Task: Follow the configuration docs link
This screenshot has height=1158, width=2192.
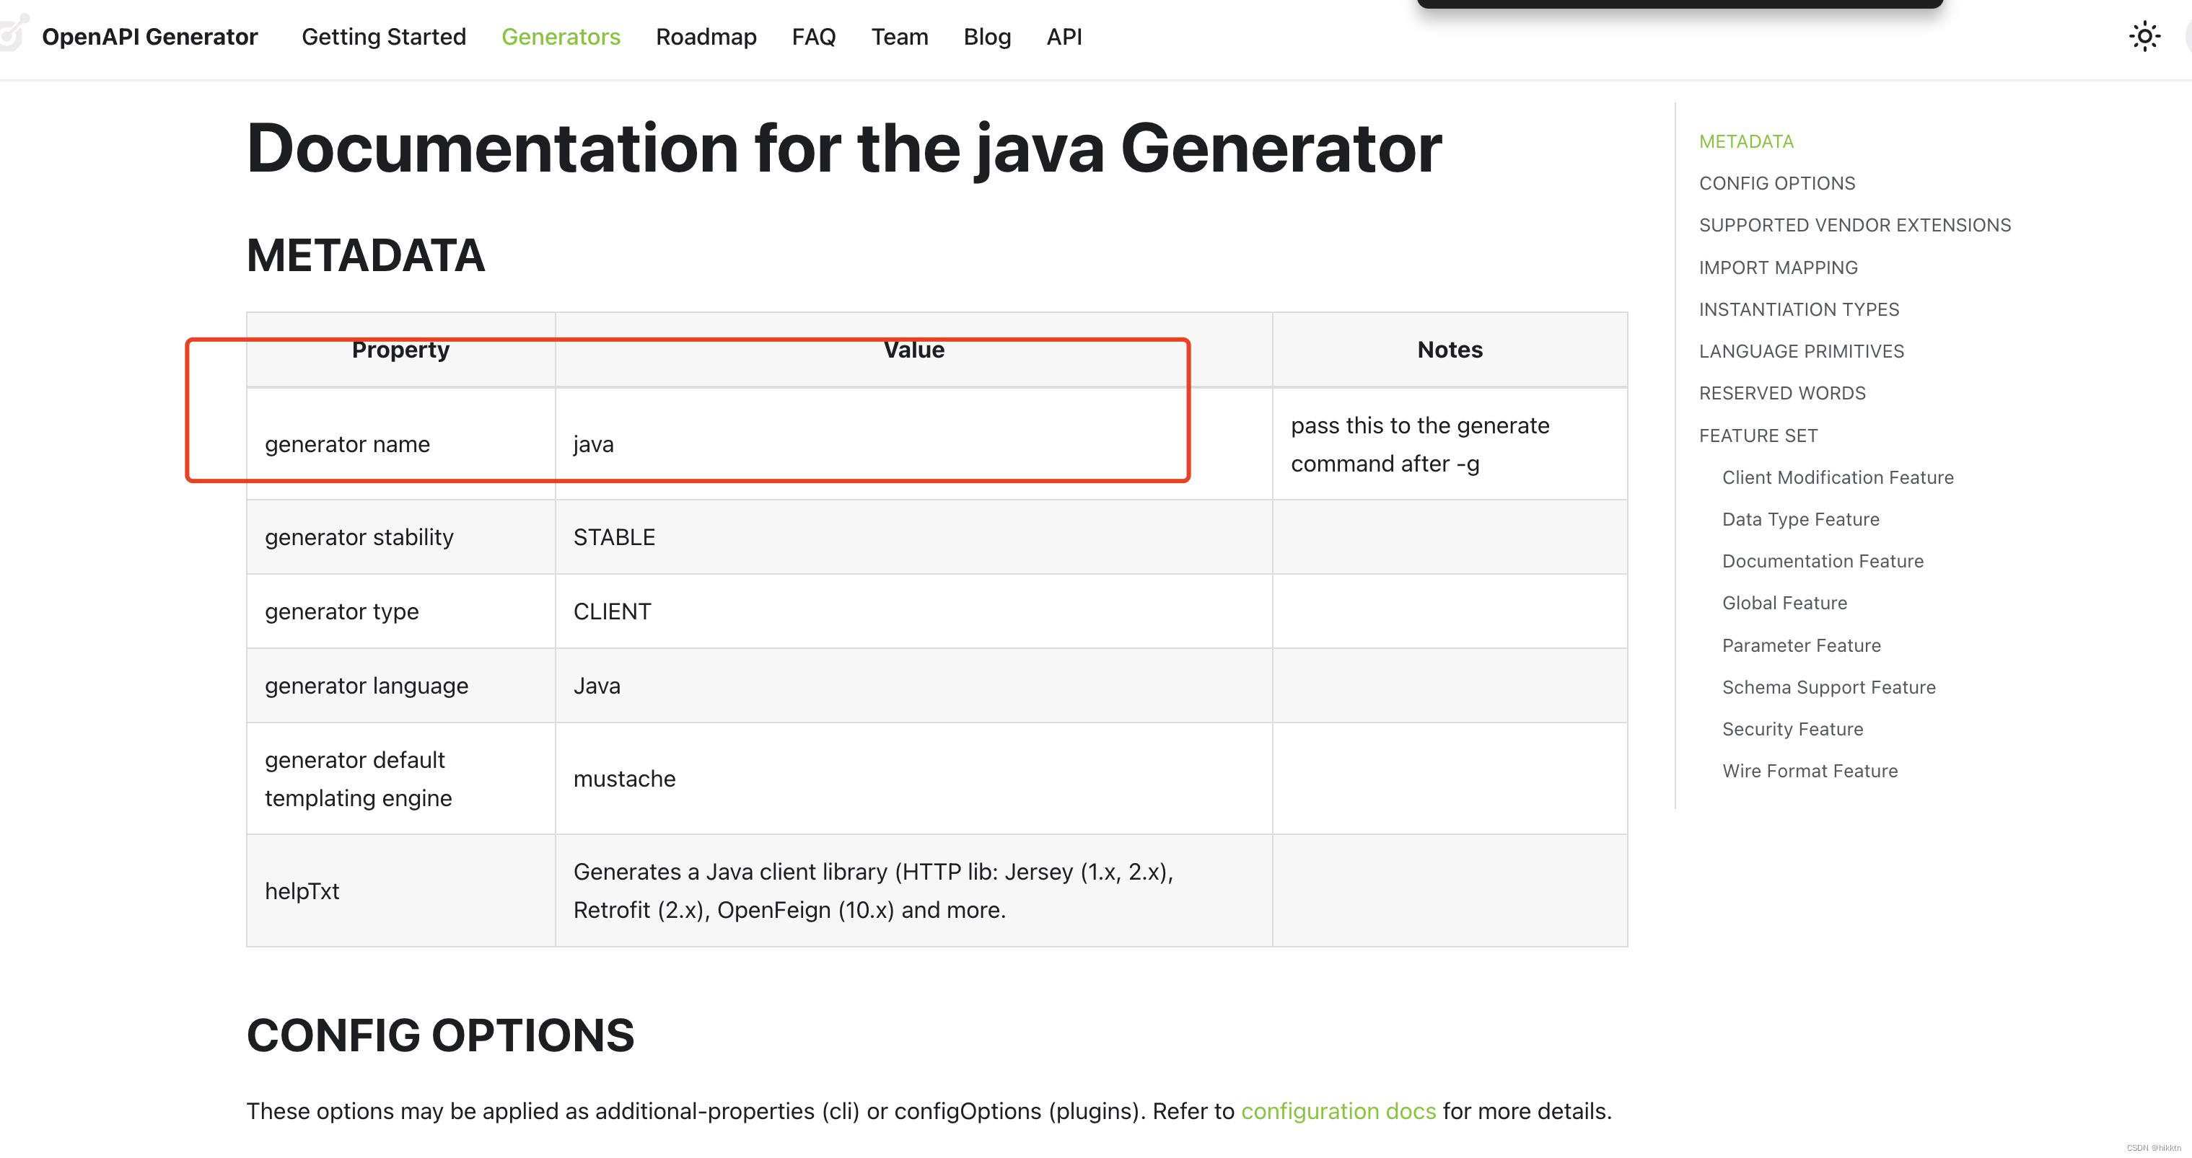Action: tap(1338, 1111)
